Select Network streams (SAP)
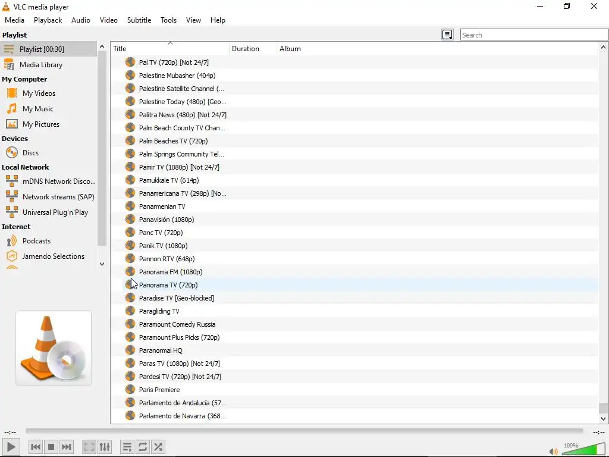 tap(49, 196)
